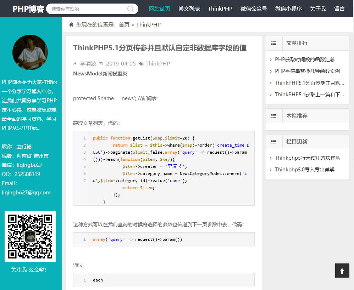
Task: Click the 栏目更新 panel heading
Action: pyautogui.click(x=297, y=142)
